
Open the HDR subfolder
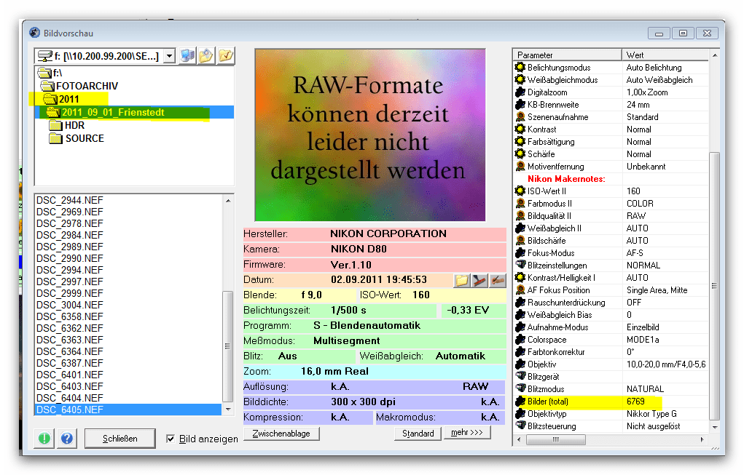[74, 125]
